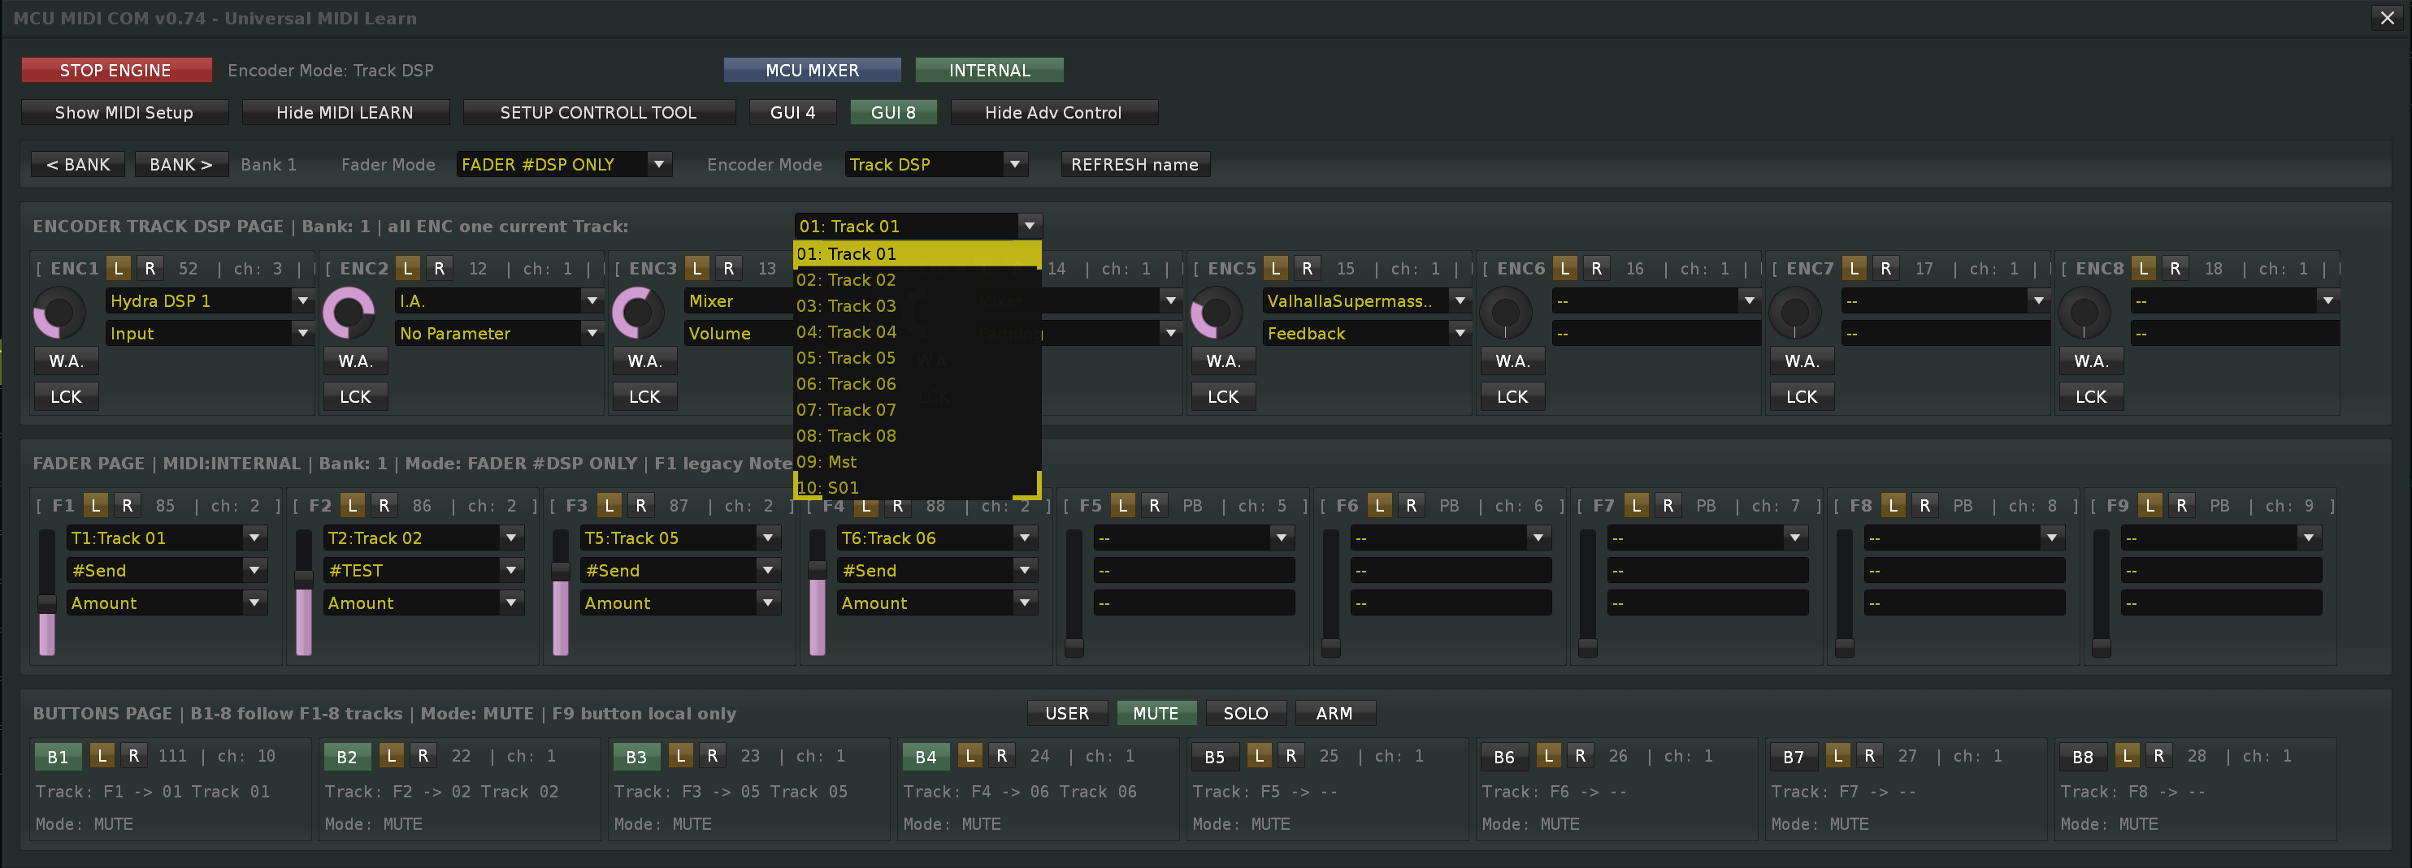Viewport: 2412px width, 868px height.
Task: Toggle ENC1 MIDI learn L button
Action: click(x=118, y=269)
